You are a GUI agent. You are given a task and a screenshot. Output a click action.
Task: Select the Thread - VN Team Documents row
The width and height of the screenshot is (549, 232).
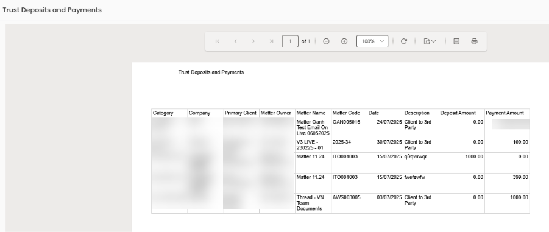click(341, 203)
